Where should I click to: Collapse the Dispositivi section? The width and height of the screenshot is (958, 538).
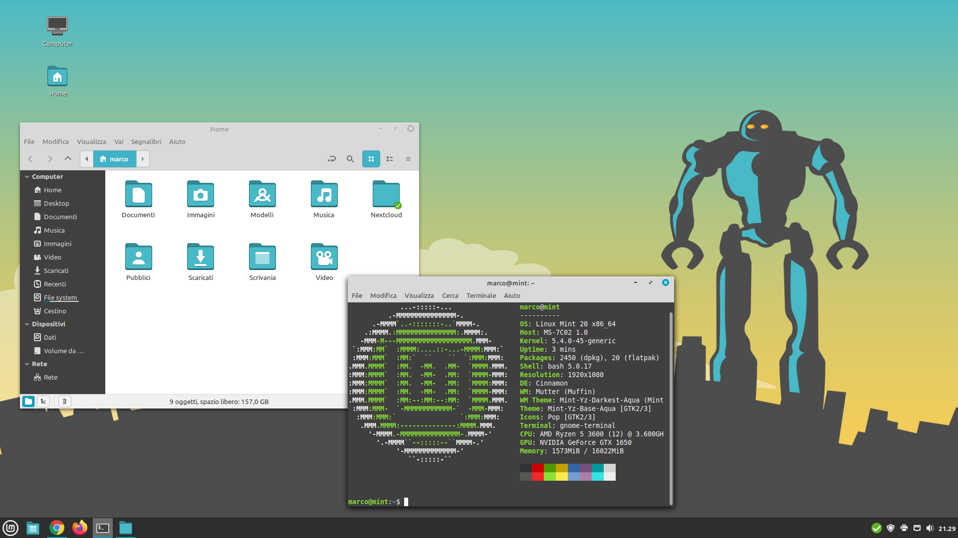click(x=27, y=324)
